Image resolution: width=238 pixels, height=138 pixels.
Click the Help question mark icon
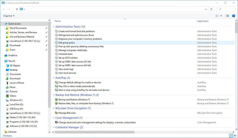[x=233, y=16]
